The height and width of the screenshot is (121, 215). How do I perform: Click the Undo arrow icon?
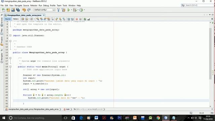tap(24, 10)
